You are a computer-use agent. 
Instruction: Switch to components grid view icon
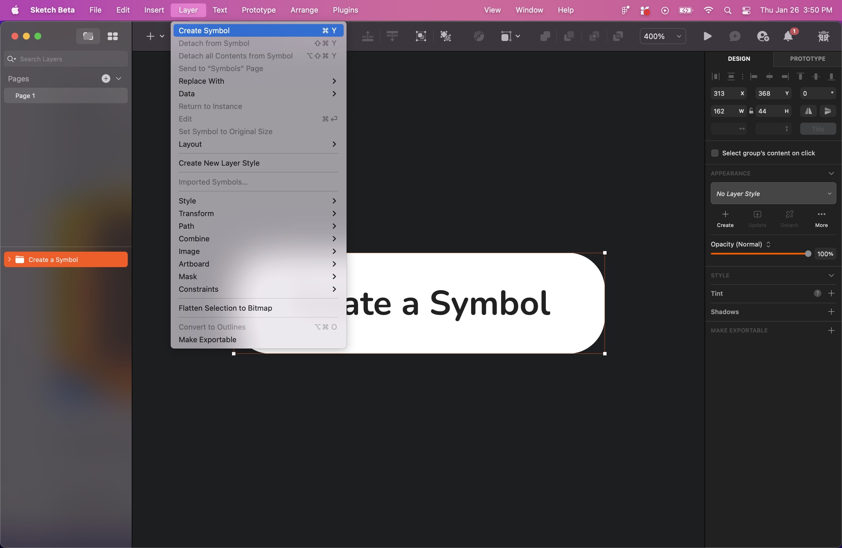click(x=113, y=36)
